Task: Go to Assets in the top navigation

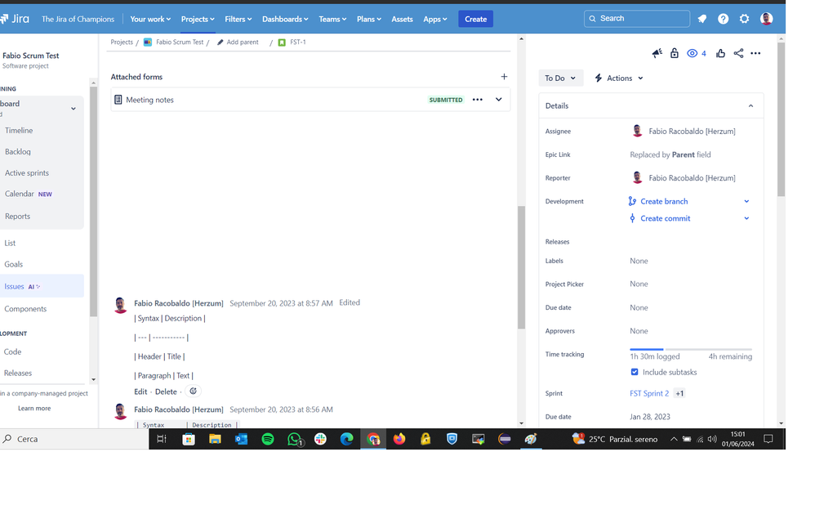Action: tap(402, 20)
